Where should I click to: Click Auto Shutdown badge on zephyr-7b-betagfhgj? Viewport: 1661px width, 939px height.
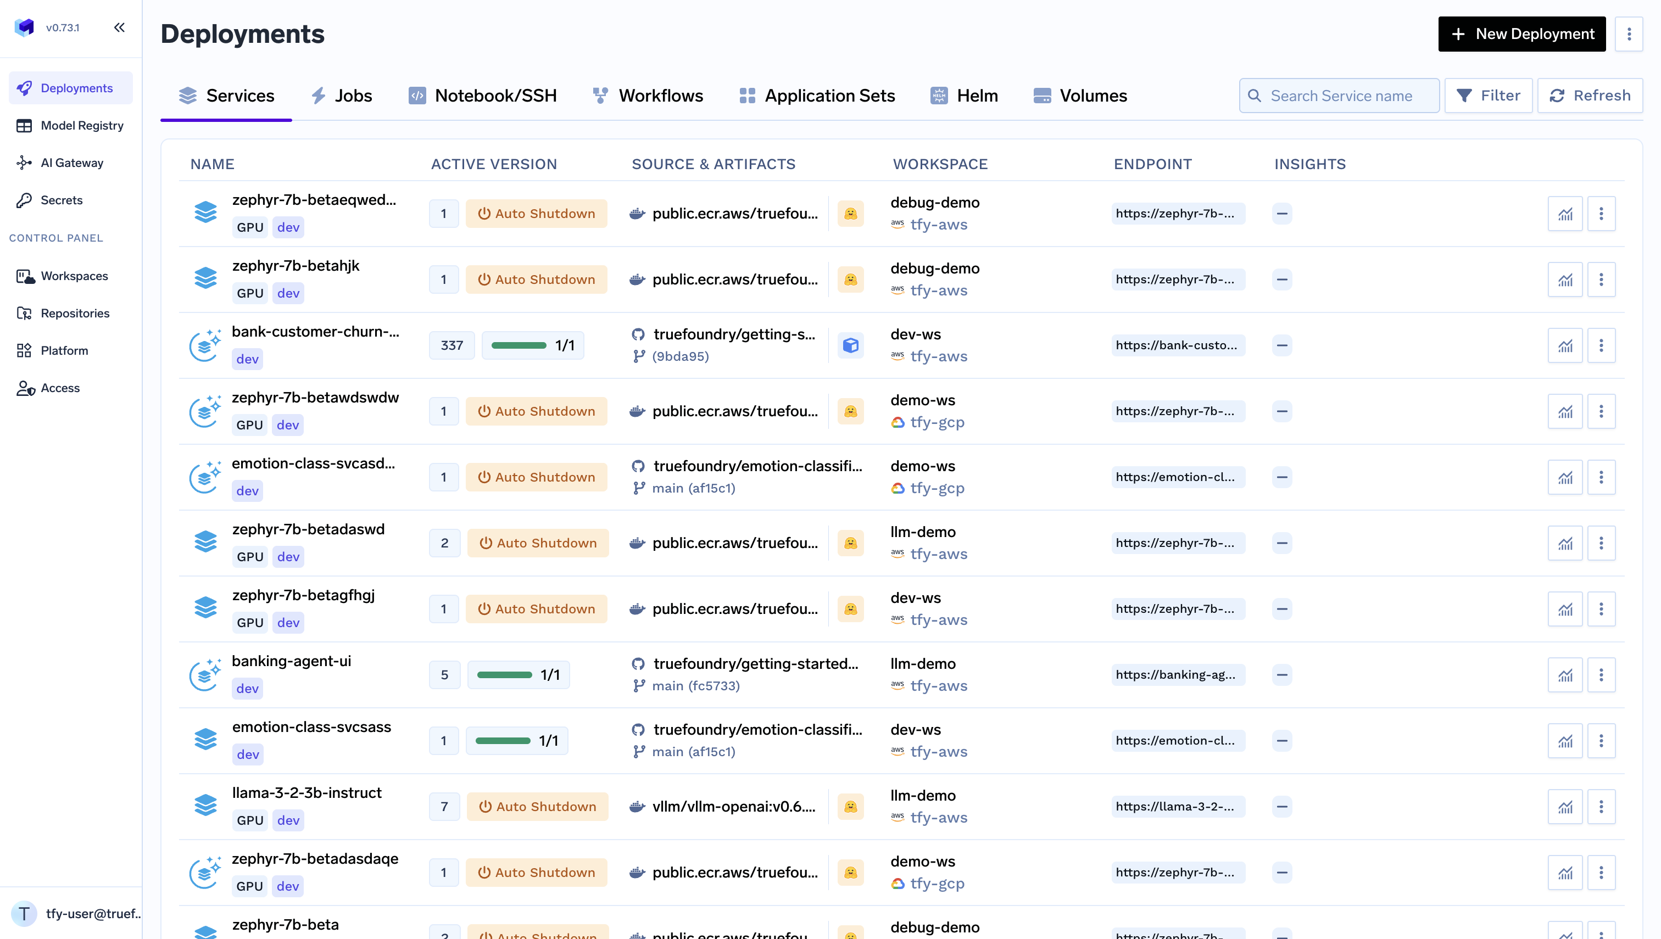(x=536, y=609)
